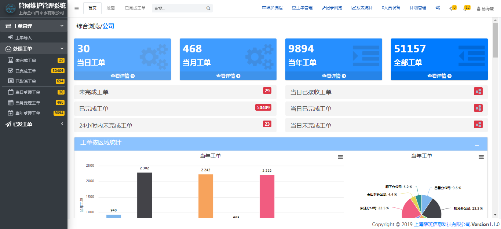Collapse the 处理工单 sidebar section
Viewport: 501px width, 229px height.
(62, 48)
